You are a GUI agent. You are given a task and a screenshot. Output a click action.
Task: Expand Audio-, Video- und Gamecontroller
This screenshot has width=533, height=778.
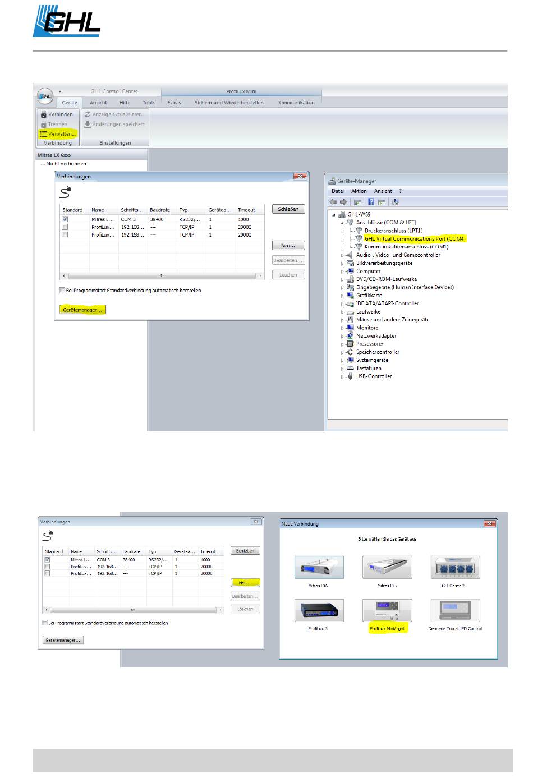pyautogui.click(x=342, y=255)
